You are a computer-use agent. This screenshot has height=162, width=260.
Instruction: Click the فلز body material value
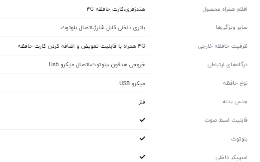142,102
